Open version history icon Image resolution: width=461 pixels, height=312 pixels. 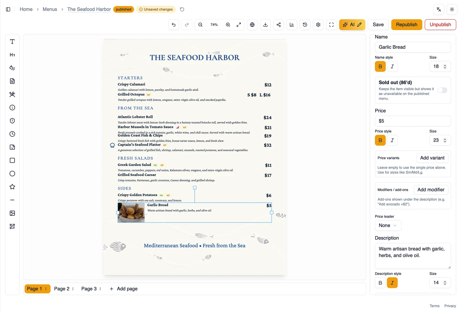[x=305, y=25]
